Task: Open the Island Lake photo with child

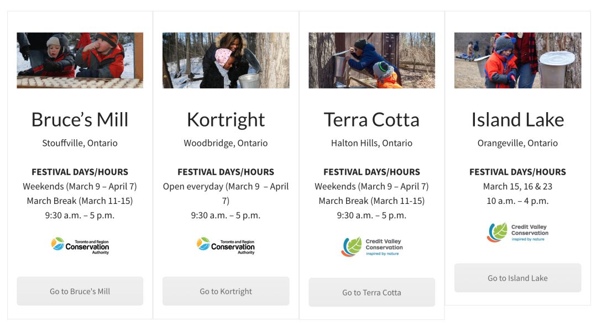Action: pos(518,60)
